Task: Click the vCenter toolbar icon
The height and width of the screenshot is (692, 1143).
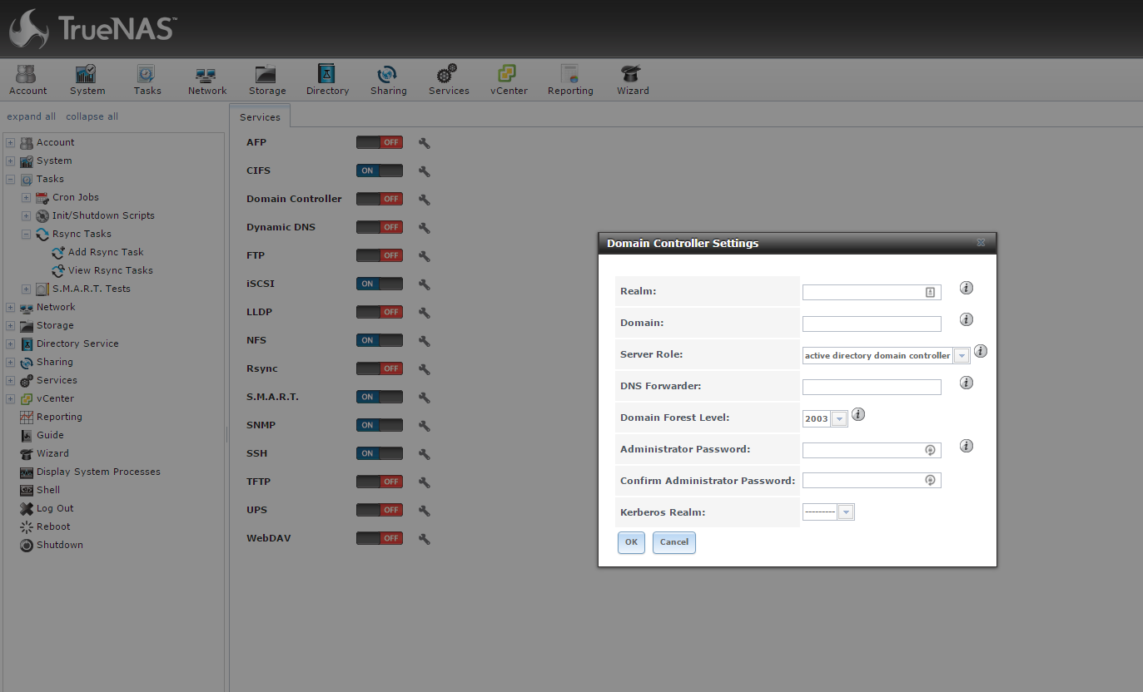Action: [508, 80]
